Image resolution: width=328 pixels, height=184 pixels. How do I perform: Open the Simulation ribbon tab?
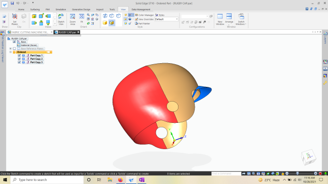point(61,10)
